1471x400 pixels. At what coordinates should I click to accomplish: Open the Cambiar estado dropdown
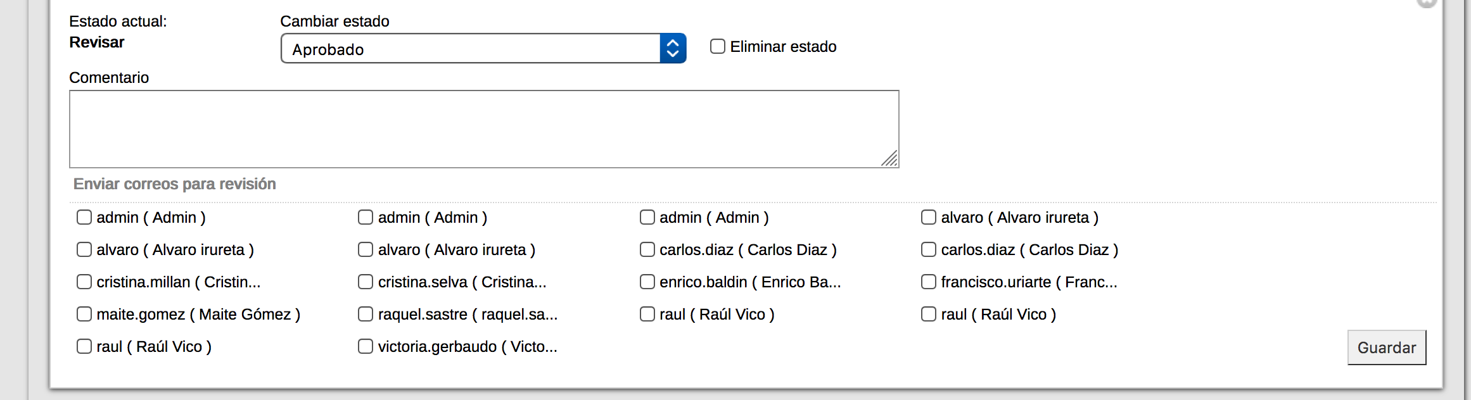[483, 49]
